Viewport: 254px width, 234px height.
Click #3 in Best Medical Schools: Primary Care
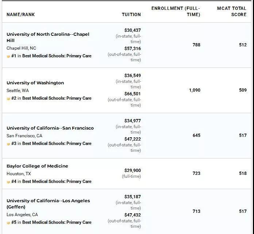pos(51,143)
